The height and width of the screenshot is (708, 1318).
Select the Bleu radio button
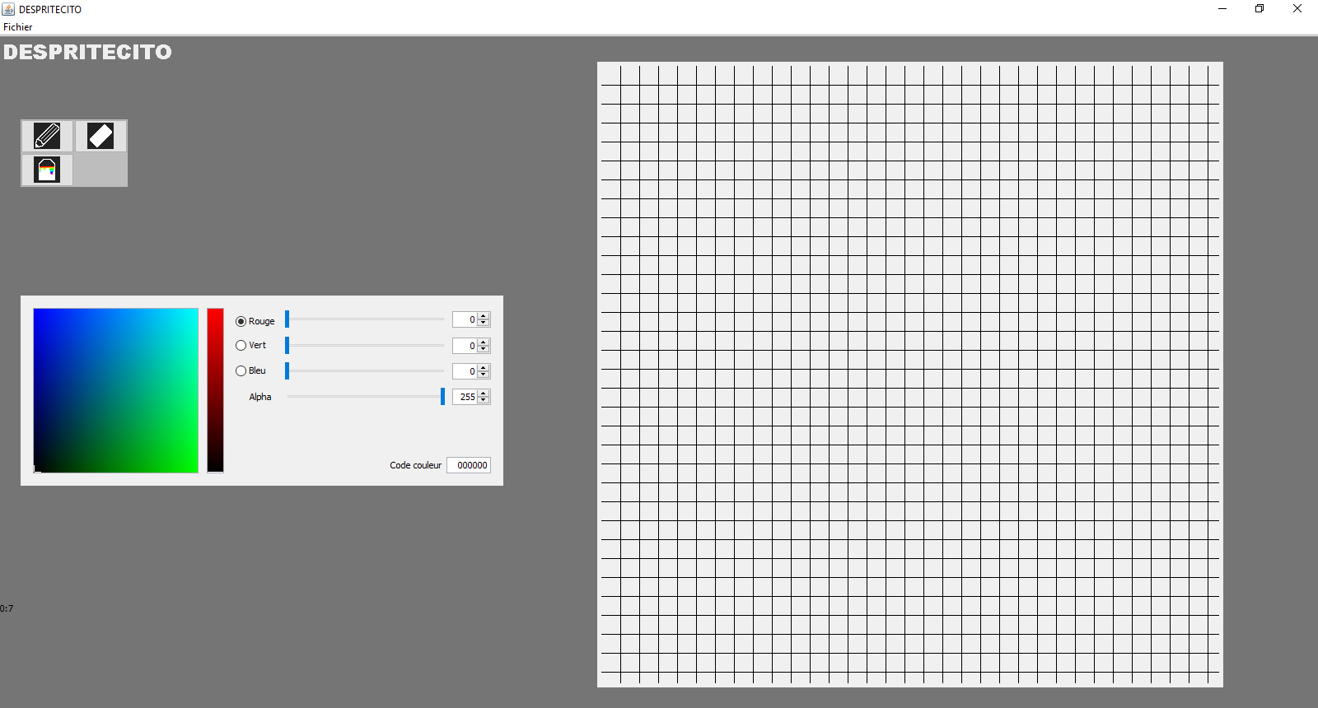point(241,370)
